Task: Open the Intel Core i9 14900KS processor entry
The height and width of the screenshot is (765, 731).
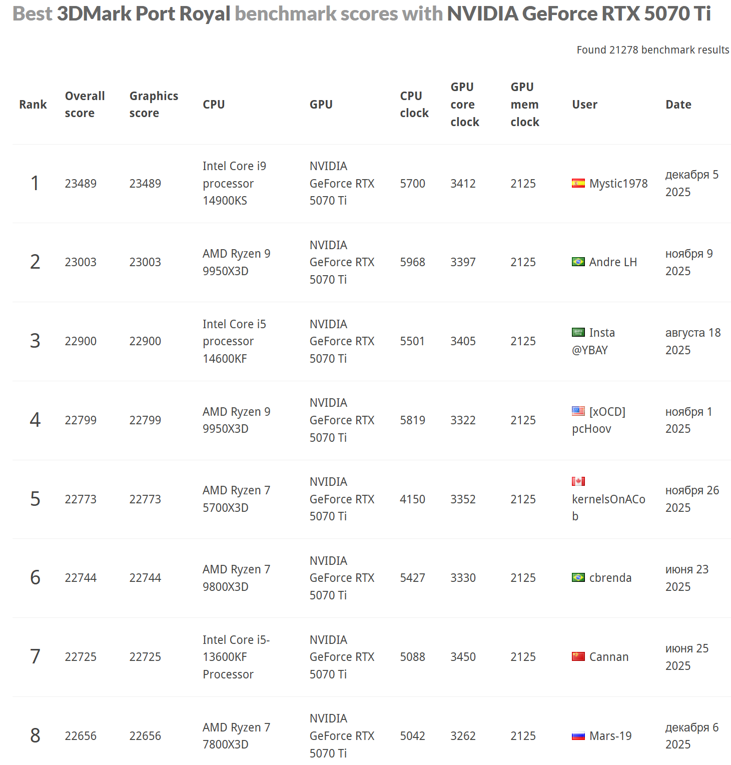Action: pos(234,183)
